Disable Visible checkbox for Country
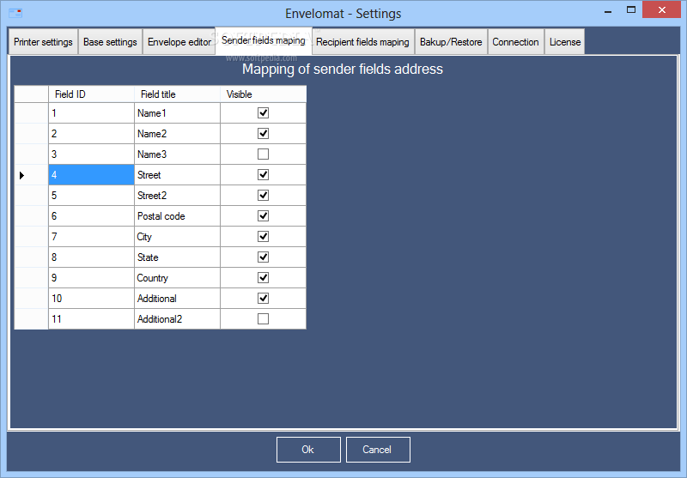 coord(263,277)
